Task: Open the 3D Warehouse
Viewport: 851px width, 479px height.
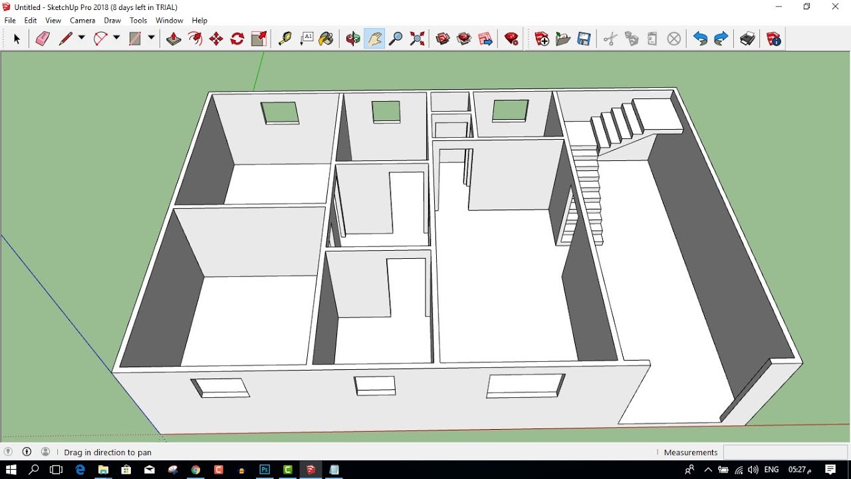Action: 443,39
